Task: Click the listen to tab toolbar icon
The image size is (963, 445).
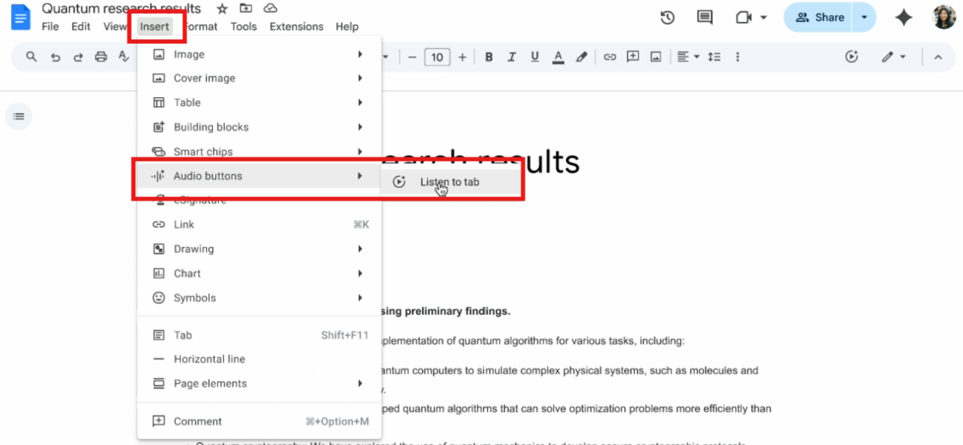Action: (x=851, y=57)
